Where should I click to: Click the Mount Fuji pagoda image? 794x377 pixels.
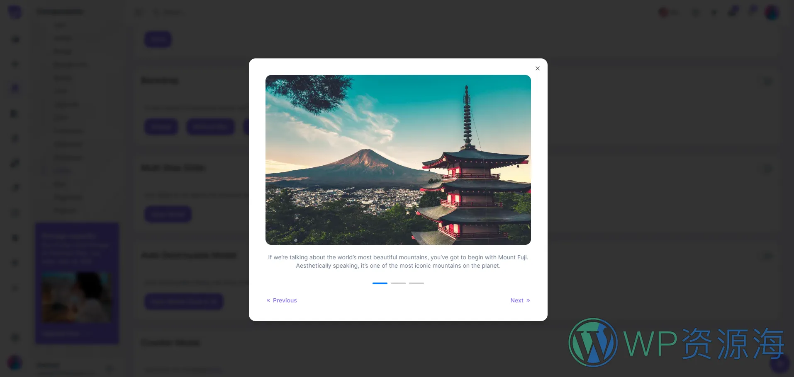(x=398, y=159)
